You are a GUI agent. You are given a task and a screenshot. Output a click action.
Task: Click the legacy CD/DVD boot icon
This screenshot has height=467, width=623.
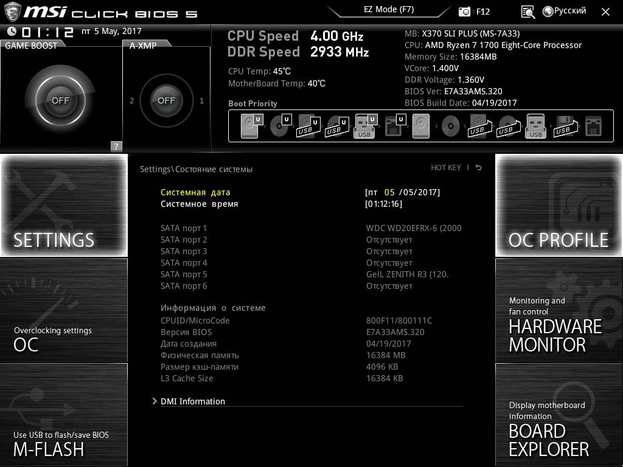(450, 126)
